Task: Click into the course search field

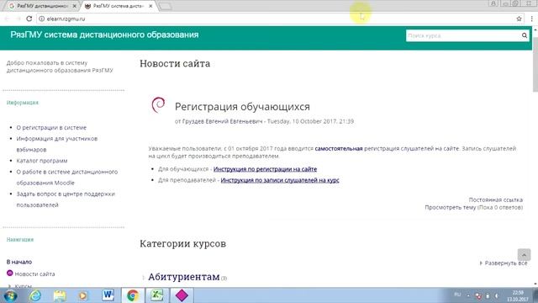Action: [463, 35]
